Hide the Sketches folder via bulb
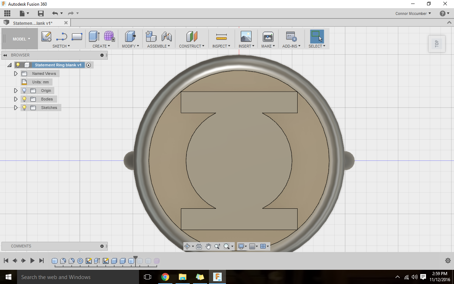Image resolution: width=454 pixels, height=284 pixels. coord(24,108)
